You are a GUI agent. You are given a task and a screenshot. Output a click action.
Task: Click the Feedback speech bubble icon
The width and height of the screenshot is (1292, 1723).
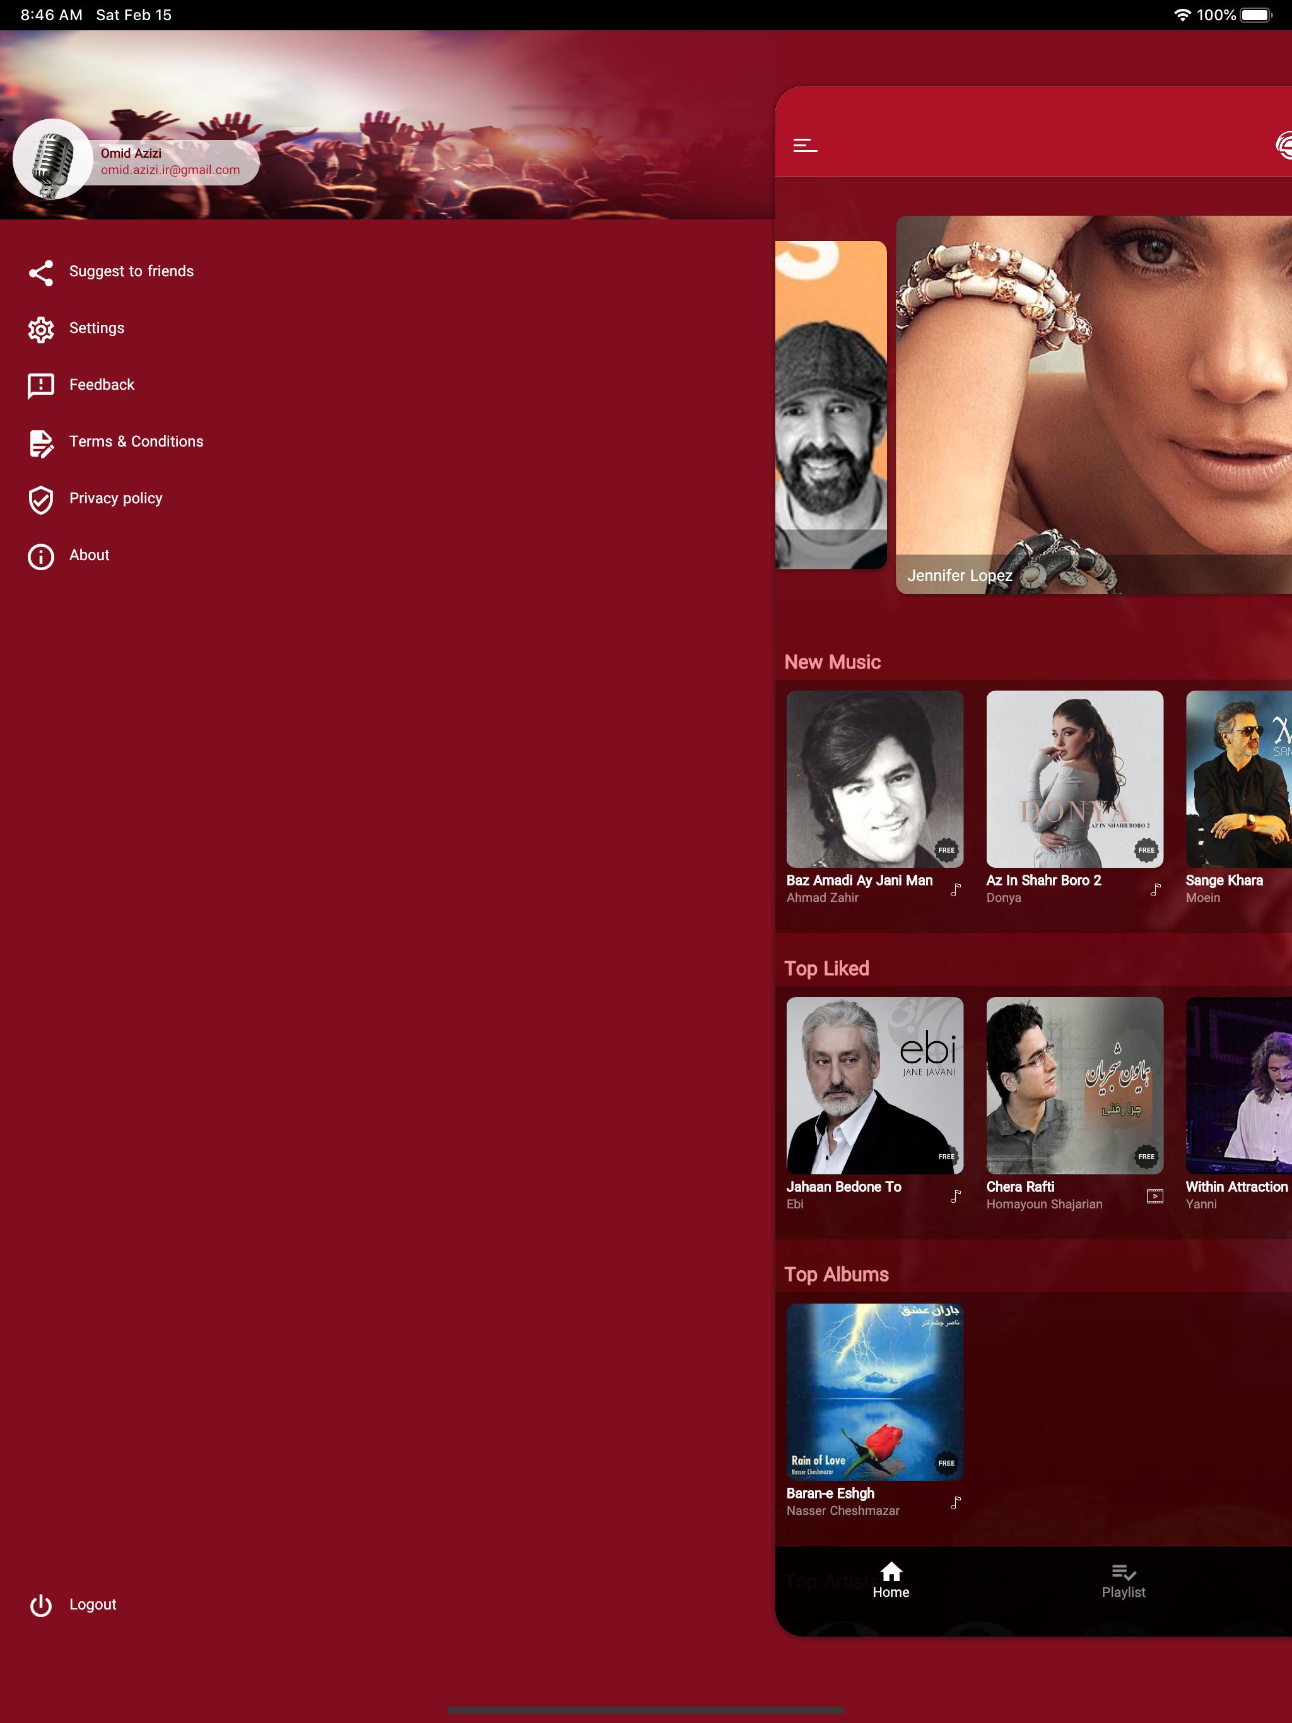[x=40, y=385]
